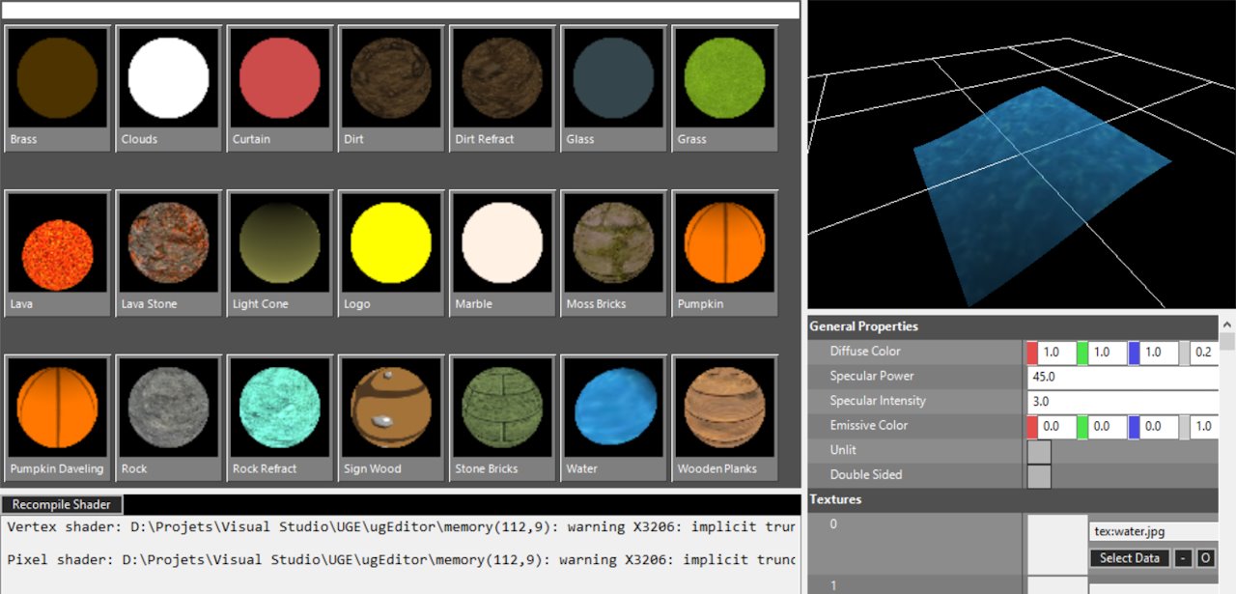Viewport: 1236px width, 594px height.
Task: Click the Specular Power value field
Action: tap(1123, 377)
